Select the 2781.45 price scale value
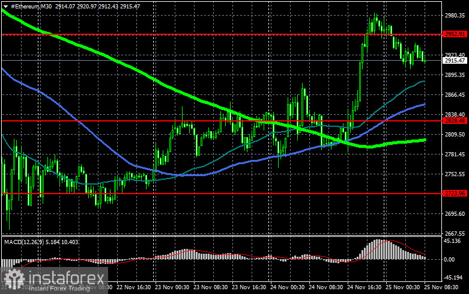Image resolution: width=469 pixels, height=294 pixels. click(x=455, y=154)
